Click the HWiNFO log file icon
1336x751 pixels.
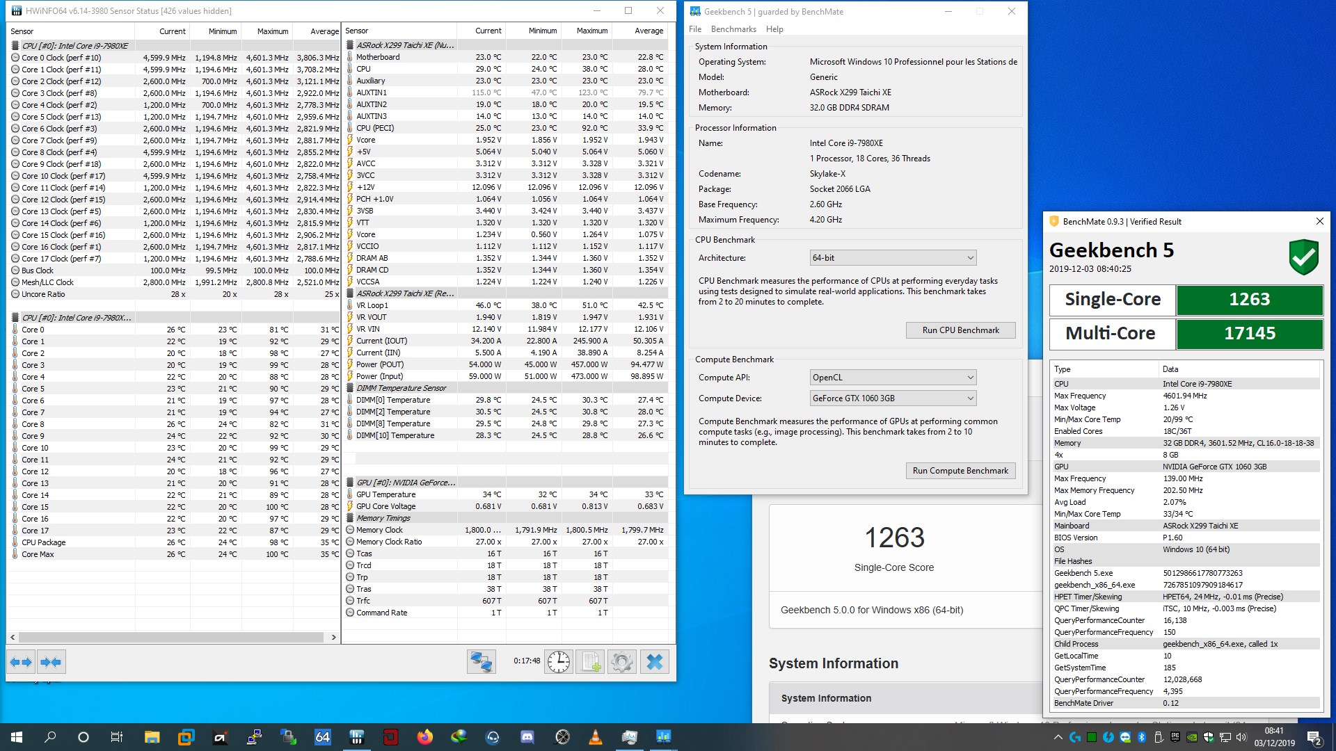click(x=591, y=662)
